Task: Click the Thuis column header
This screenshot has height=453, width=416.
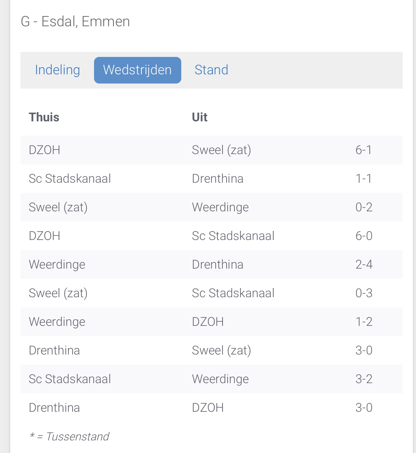Action: (x=44, y=117)
